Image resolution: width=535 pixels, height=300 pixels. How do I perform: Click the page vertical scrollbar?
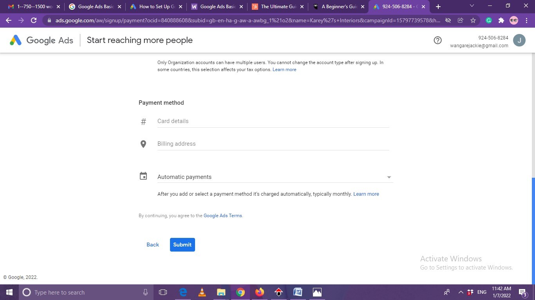pos(533,230)
